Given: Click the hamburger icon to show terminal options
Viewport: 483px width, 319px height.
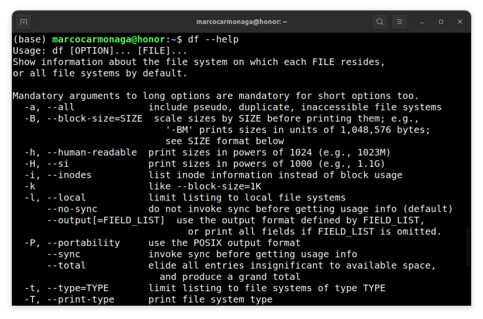Looking at the screenshot, I should [399, 22].
